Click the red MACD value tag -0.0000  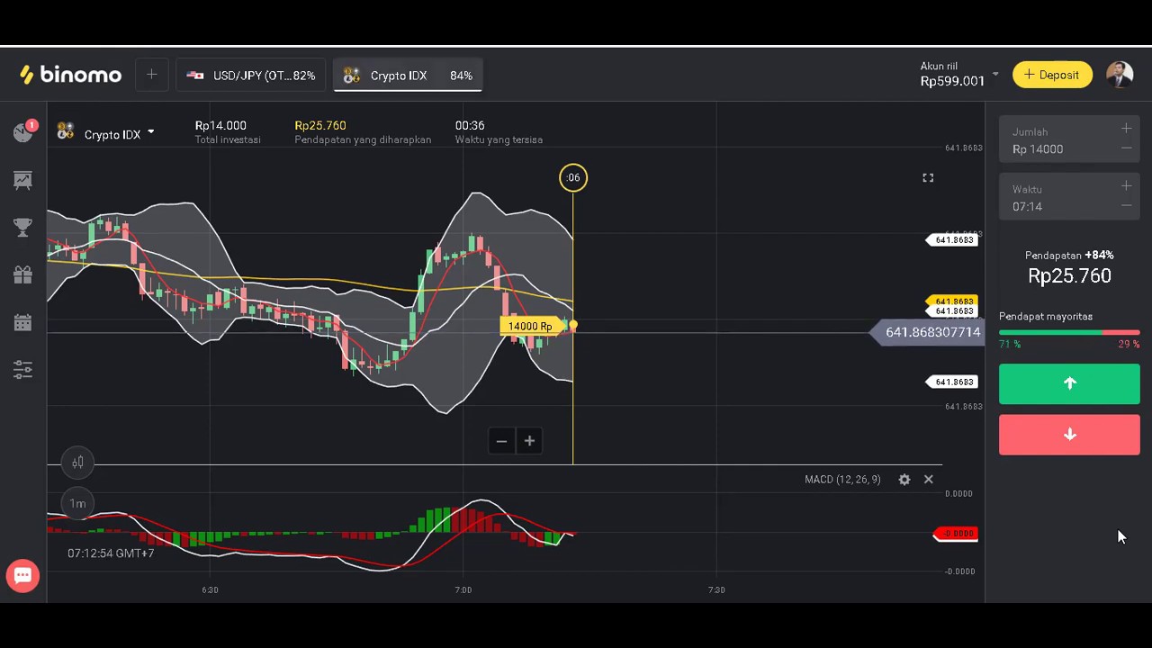956,534
